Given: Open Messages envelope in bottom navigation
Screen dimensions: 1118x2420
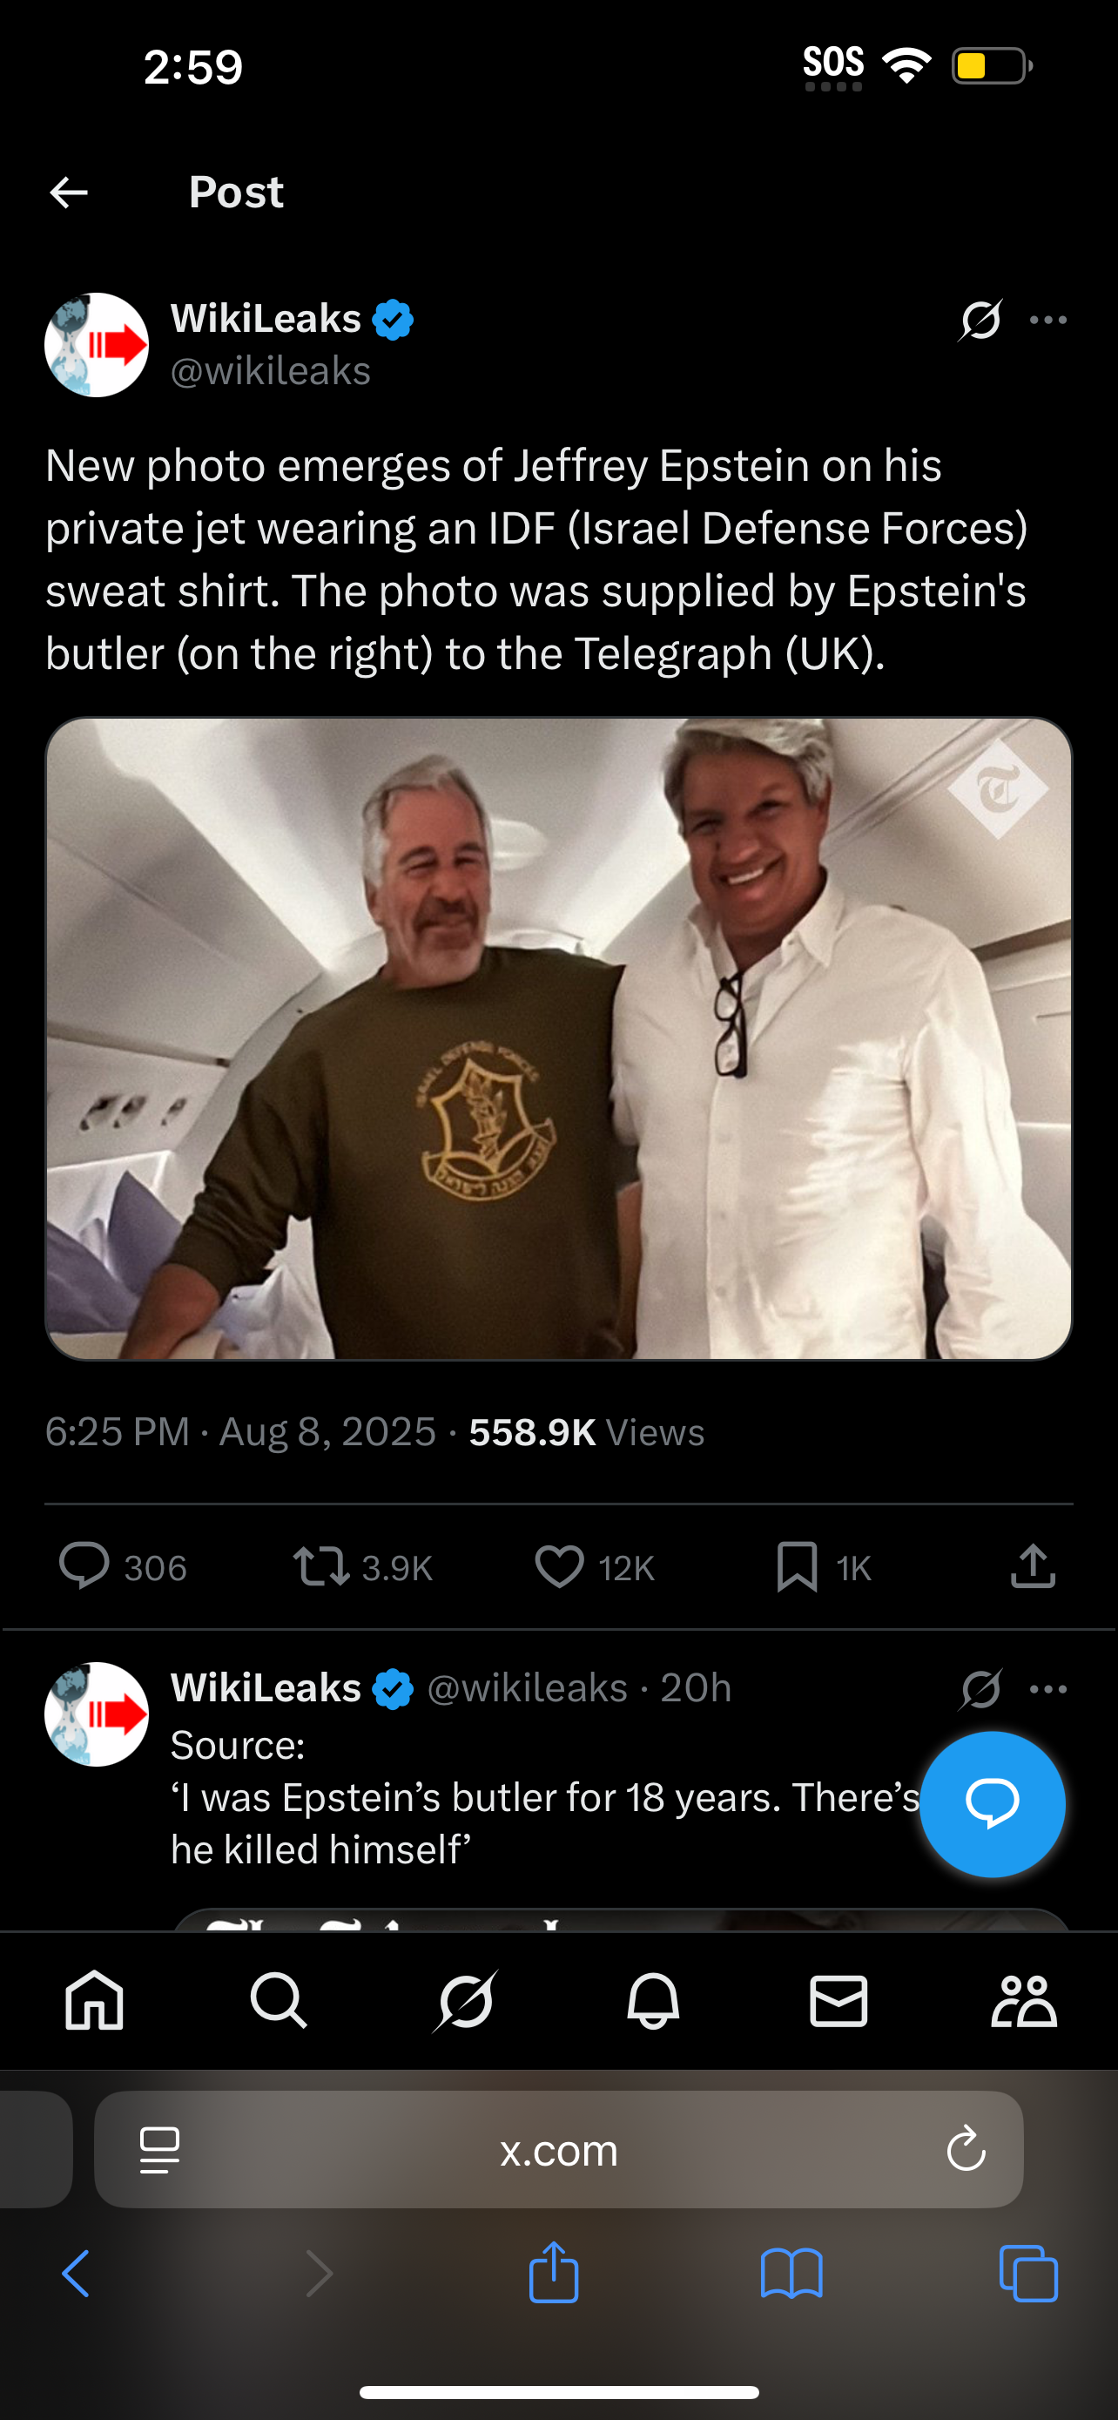Looking at the screenshot, I should click(838, 1999).
